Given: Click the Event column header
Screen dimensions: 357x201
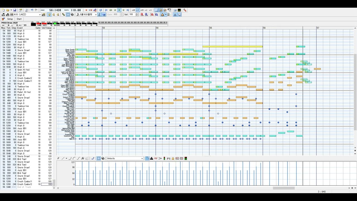Looking at the screenshot, I should pyautogui.click(x=26, y=28).
